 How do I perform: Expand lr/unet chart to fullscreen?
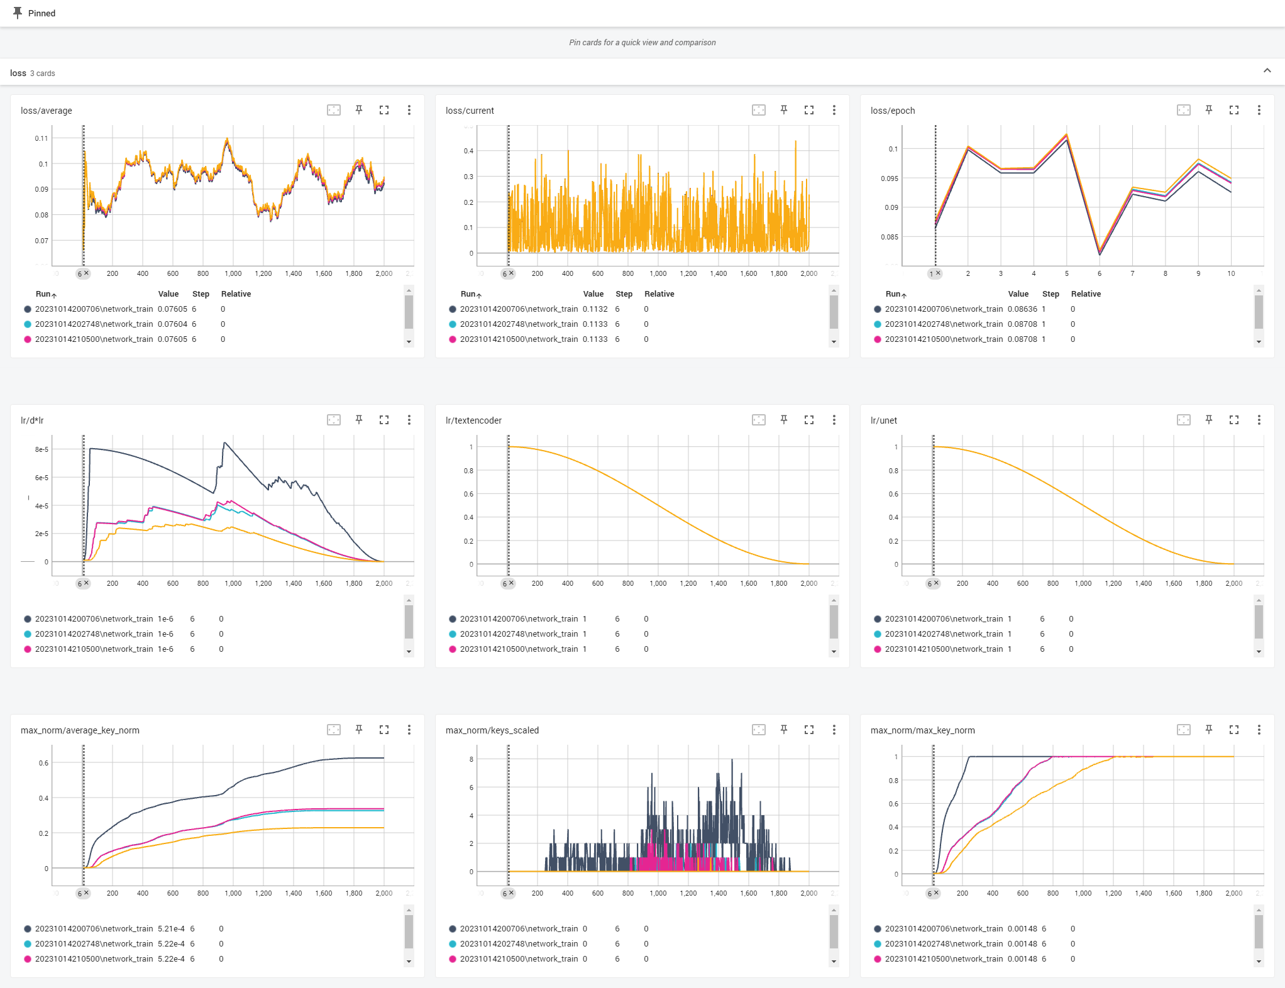coord(1234,420)
